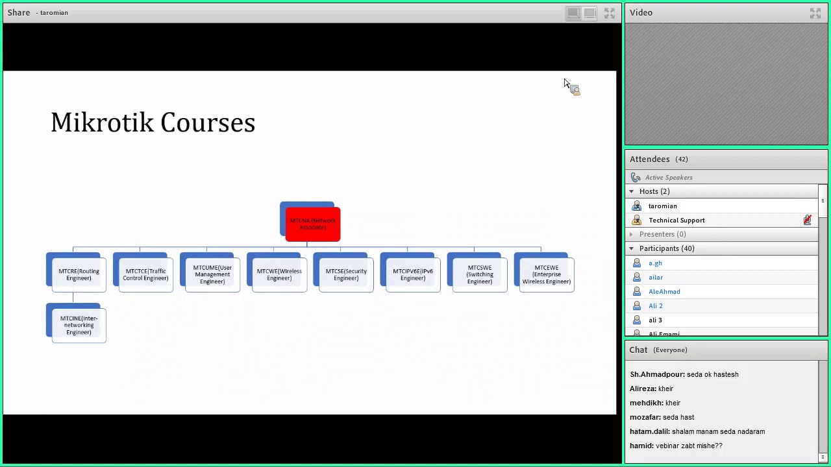
Task: Click the attendee count (42) in header
Action: (682, 159)
